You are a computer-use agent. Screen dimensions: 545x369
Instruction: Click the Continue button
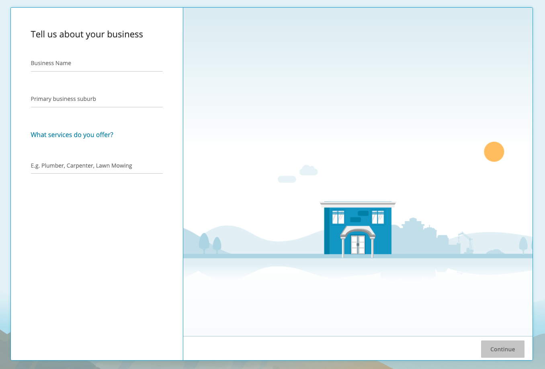(x=502, y=349)
